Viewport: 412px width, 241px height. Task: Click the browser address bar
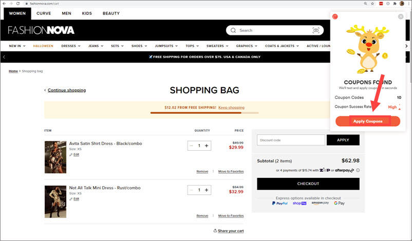click(193, 4)
